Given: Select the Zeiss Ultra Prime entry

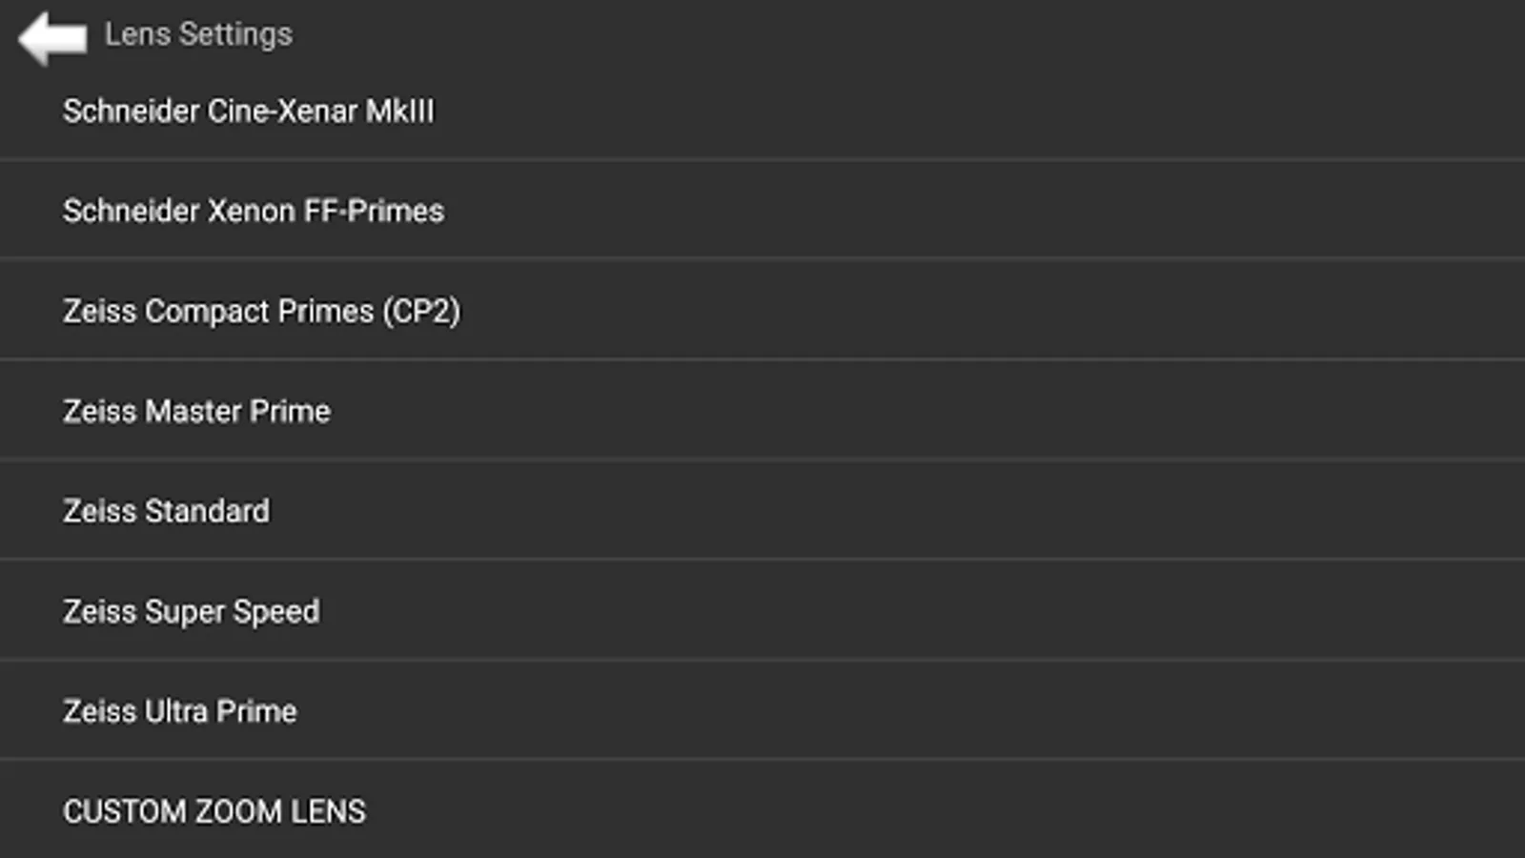Looking at the screenshot, I should coord(179,712).
